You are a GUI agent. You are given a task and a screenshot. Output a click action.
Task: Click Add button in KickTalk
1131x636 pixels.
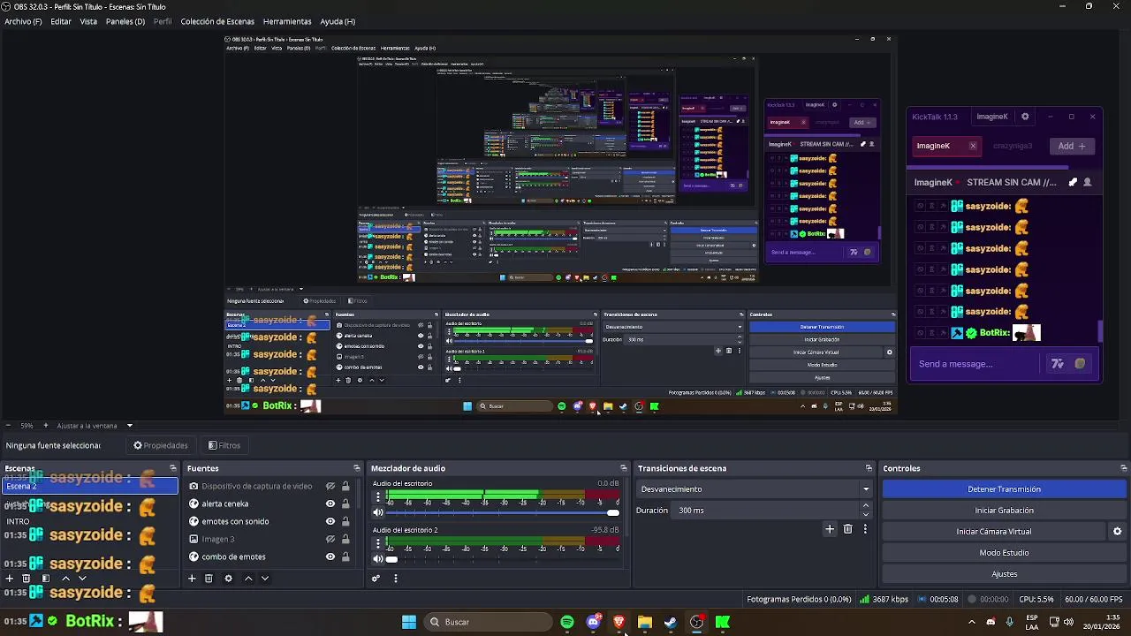coord(1072,146)
